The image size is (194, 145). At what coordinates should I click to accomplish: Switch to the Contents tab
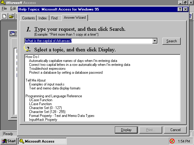(28, 18)
